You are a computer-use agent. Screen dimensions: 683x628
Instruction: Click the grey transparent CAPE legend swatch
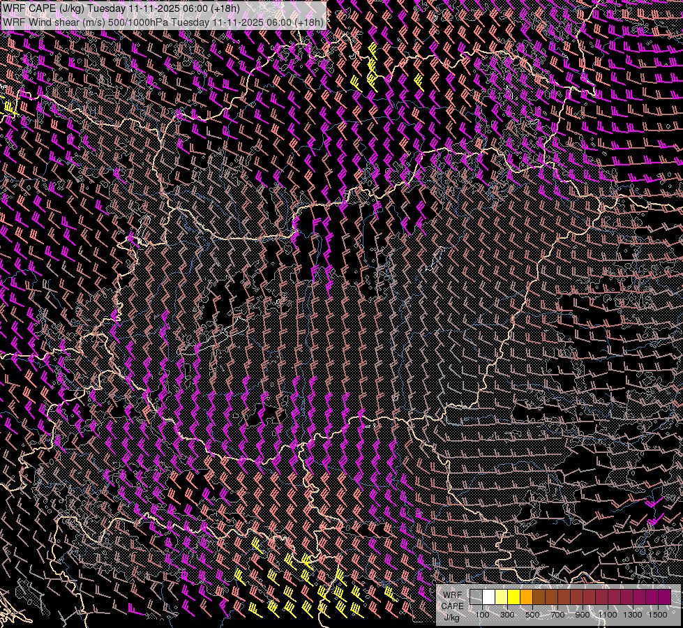[476, 597]
